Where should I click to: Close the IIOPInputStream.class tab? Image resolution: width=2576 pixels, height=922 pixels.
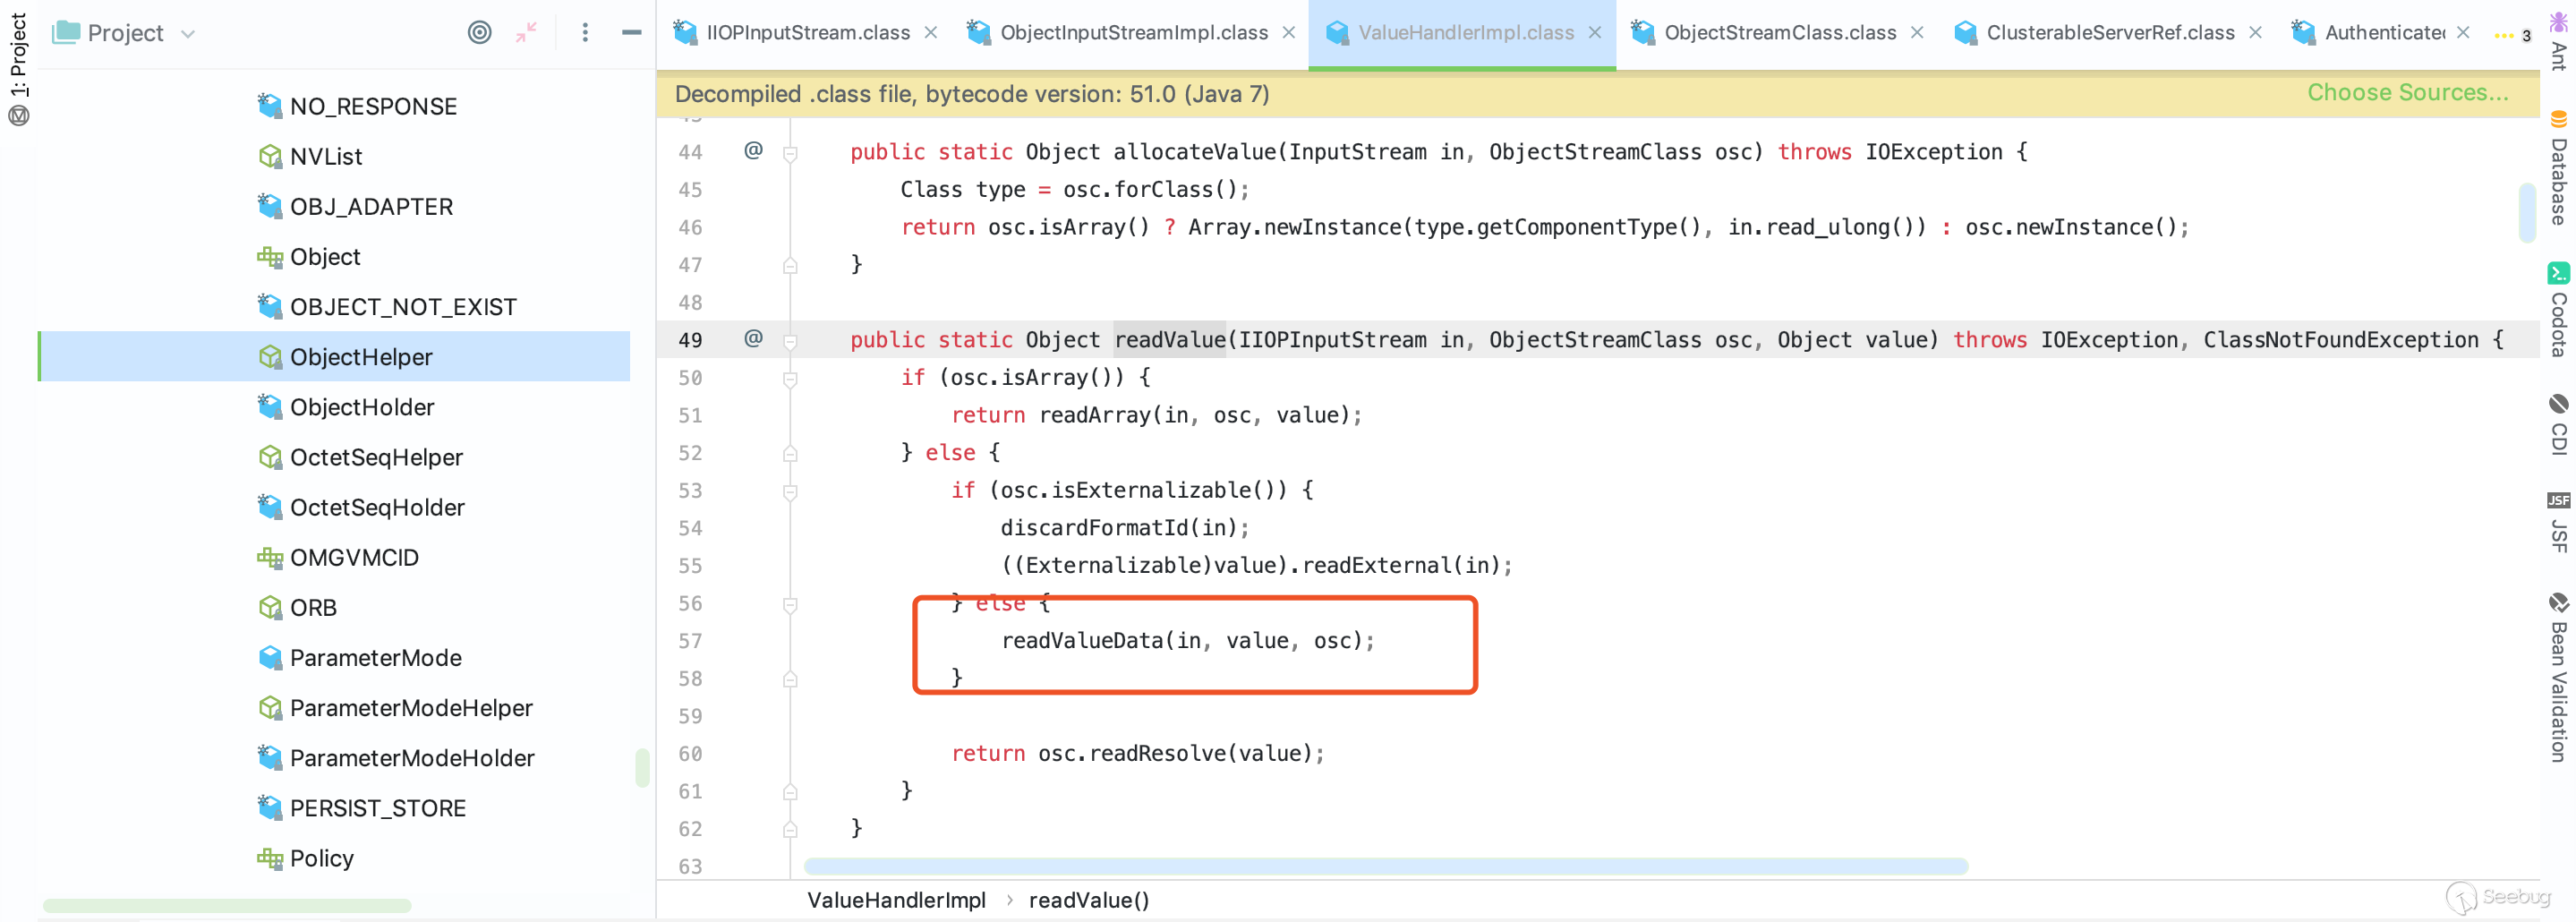(931, 33)
